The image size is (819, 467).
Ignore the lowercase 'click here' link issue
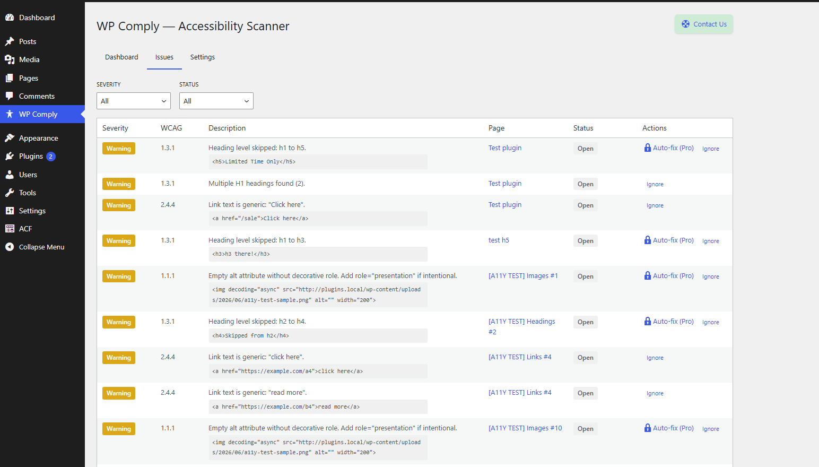coord(655,358)
